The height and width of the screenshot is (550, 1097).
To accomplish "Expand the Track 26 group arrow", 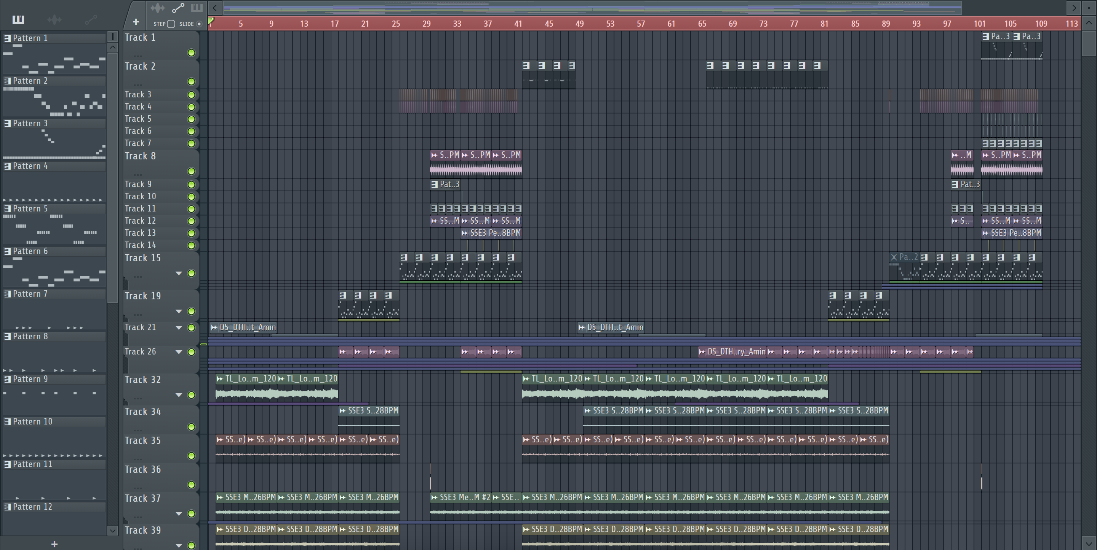I will pos(179,352).
